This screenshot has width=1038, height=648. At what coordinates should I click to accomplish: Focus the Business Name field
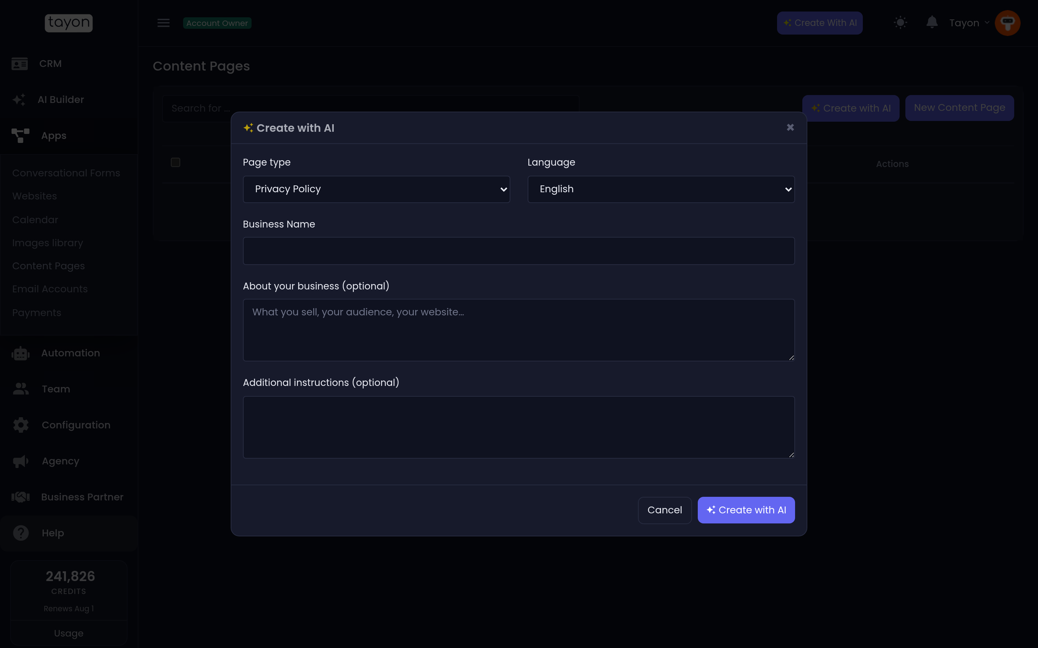(519, 251)
